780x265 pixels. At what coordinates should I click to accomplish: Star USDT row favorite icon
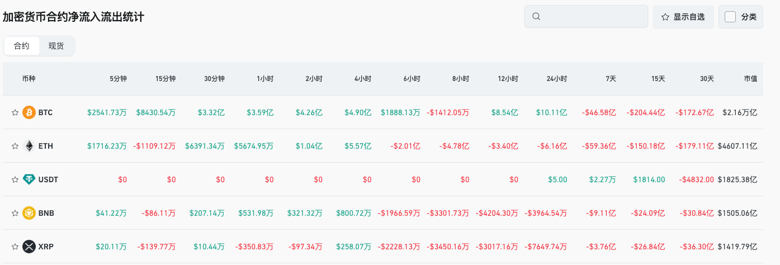15,179
